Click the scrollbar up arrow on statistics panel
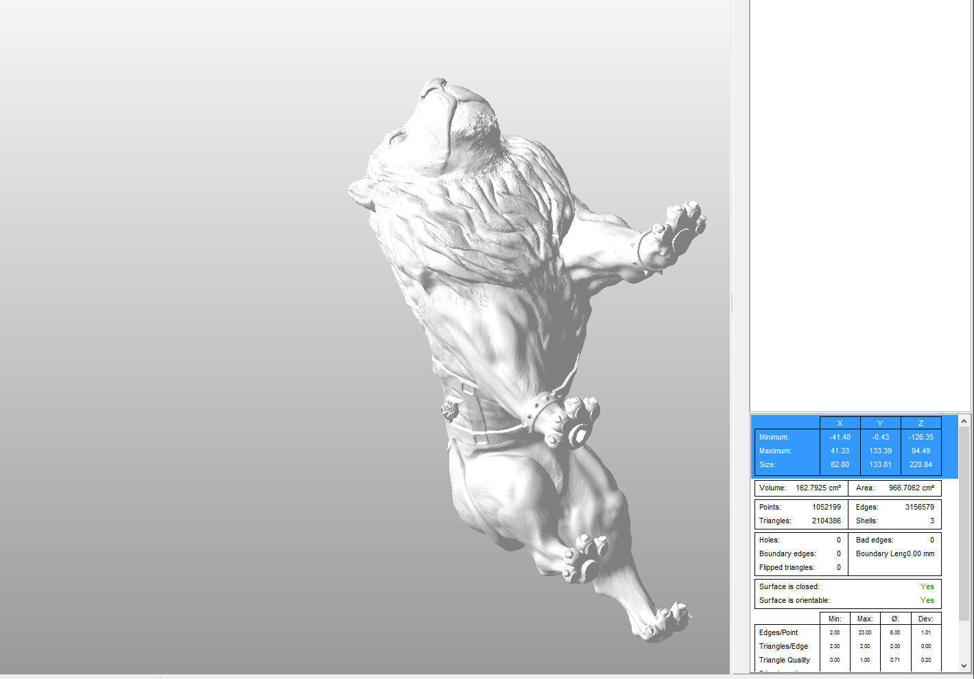This screenshot has width=974, height=679. pyautogui.click(x=965, y=420)
